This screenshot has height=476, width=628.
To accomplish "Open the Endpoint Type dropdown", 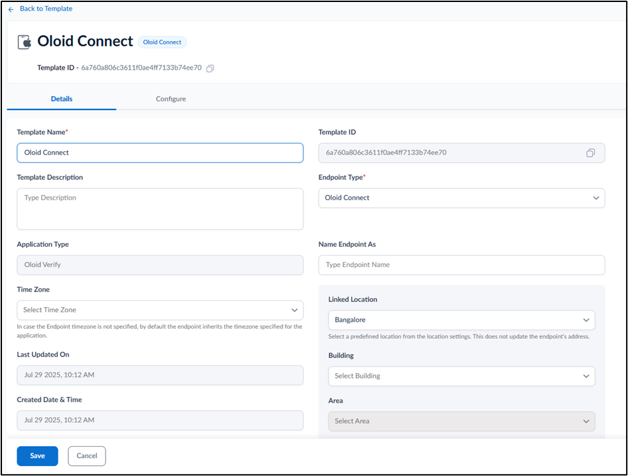I will 461,198.
